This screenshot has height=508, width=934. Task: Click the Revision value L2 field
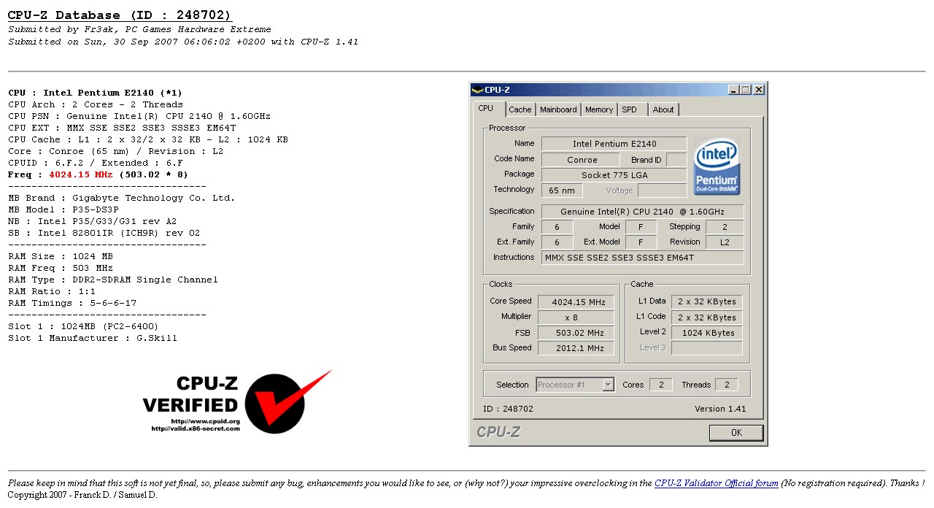725,242
